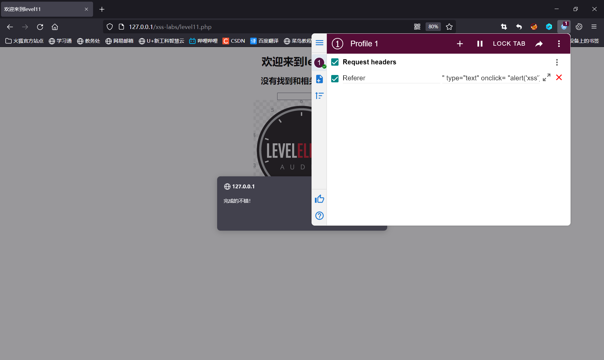Reset page zoom via the 80% indicator

click(x=433, y=27)
